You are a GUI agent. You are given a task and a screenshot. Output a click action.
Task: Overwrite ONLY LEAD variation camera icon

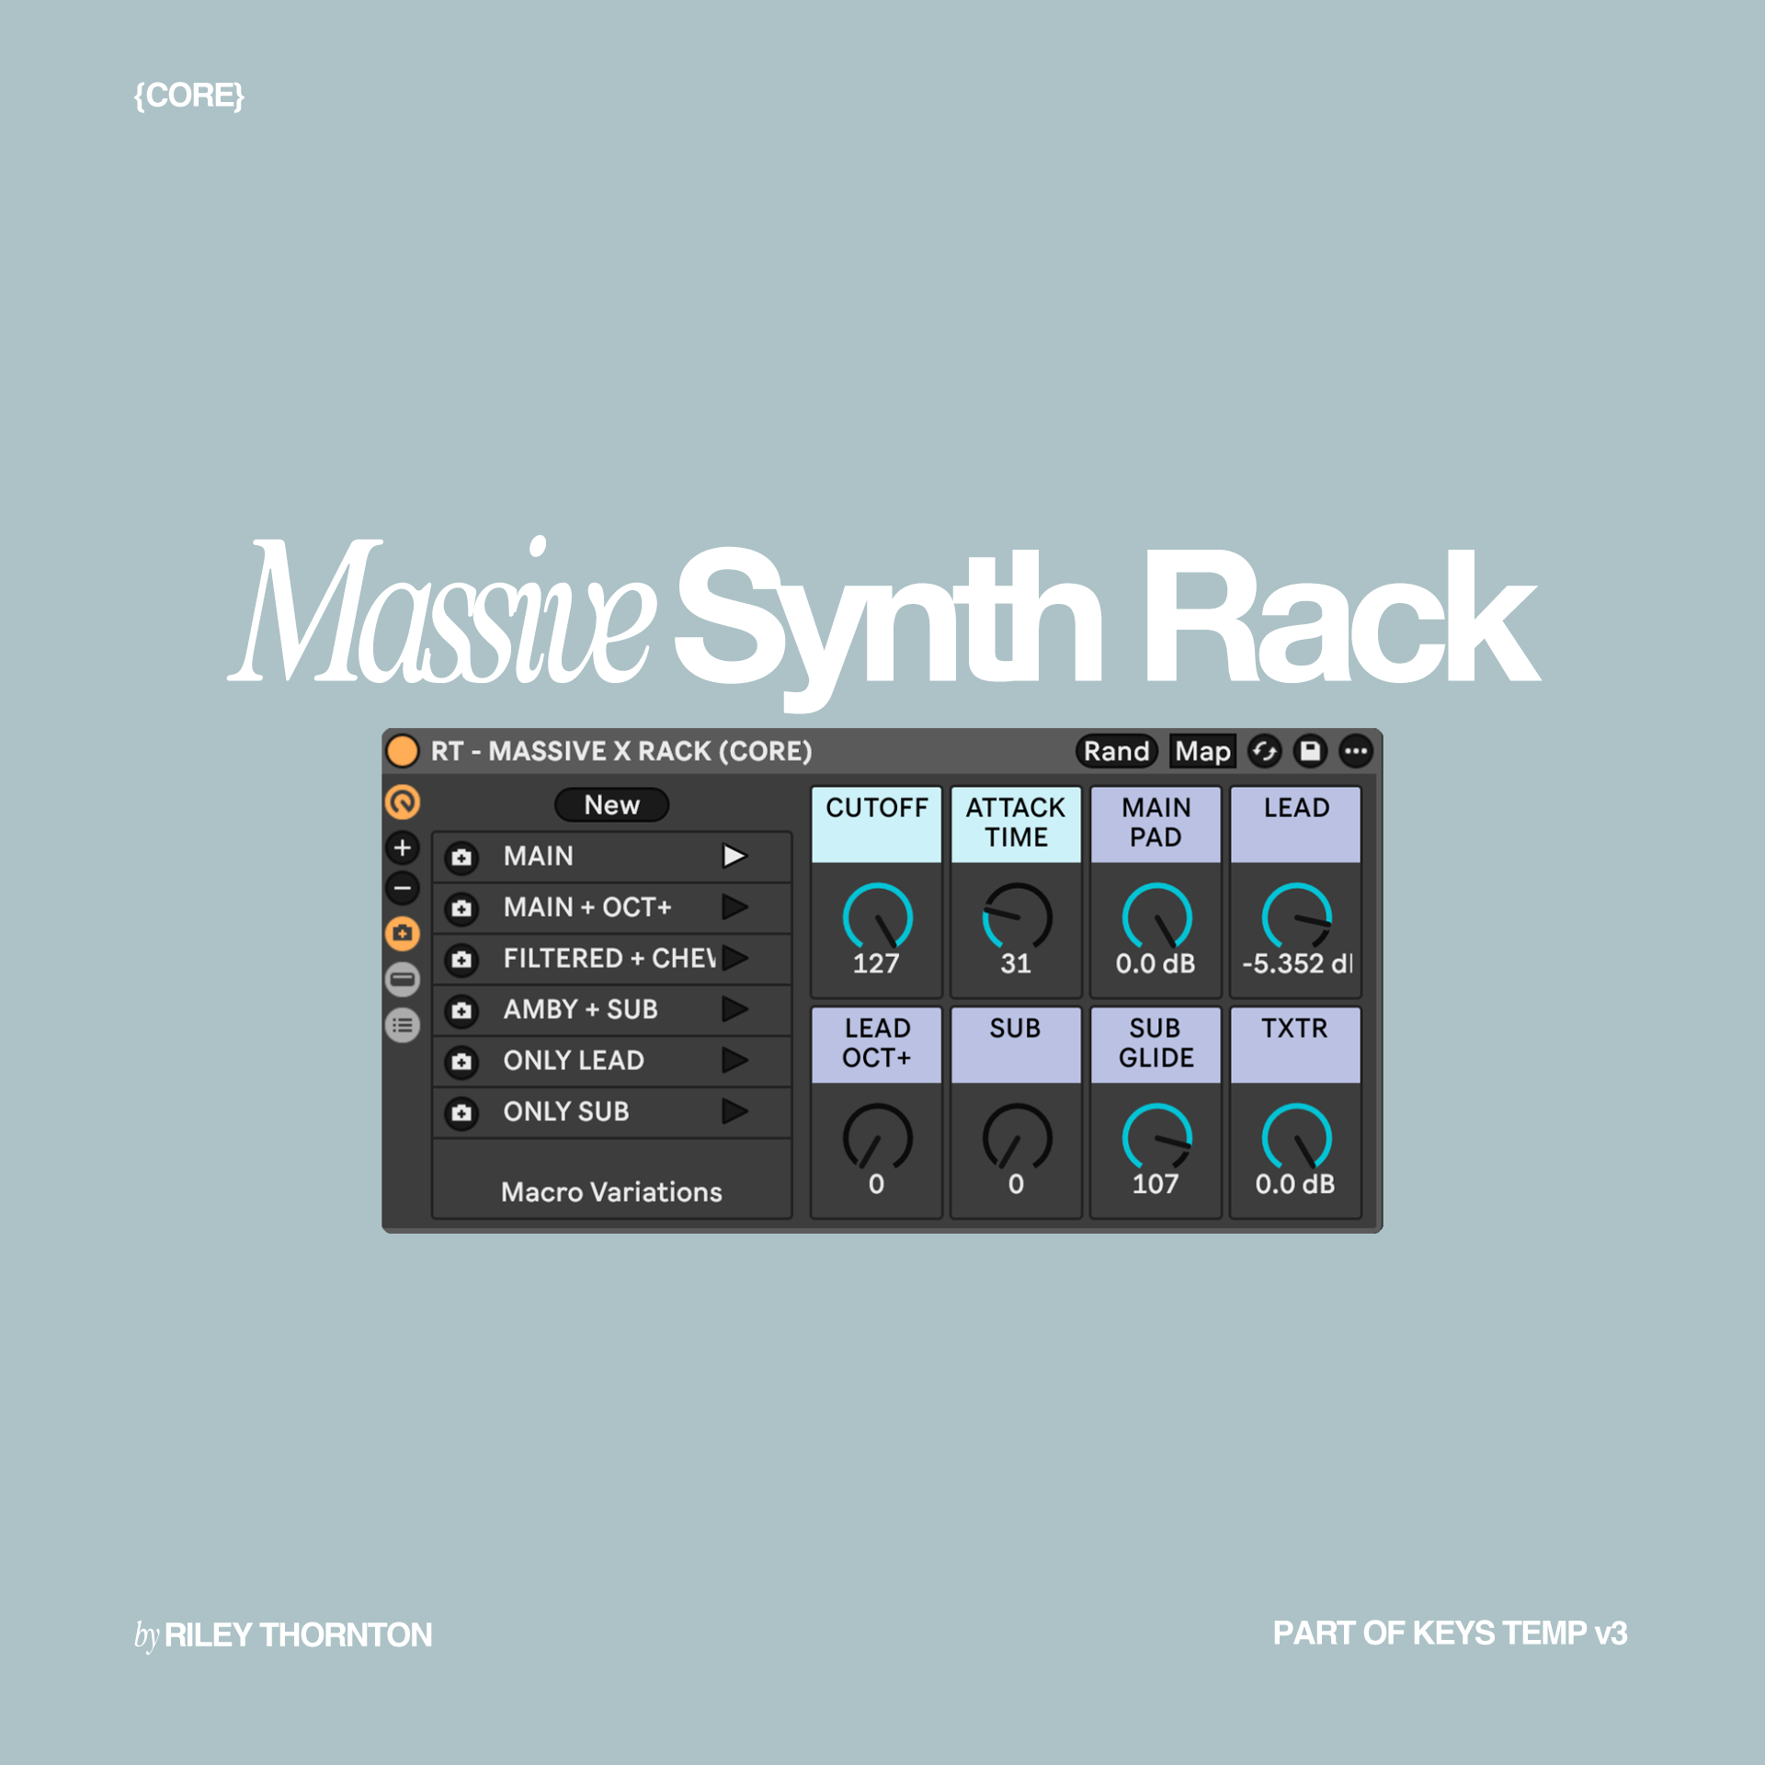(461, 1062)
